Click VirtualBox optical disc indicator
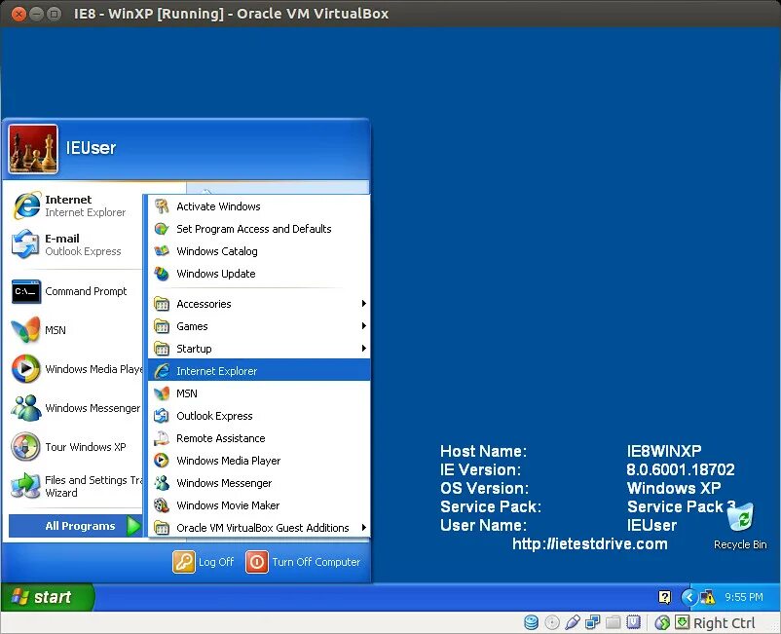 (552, 622)
